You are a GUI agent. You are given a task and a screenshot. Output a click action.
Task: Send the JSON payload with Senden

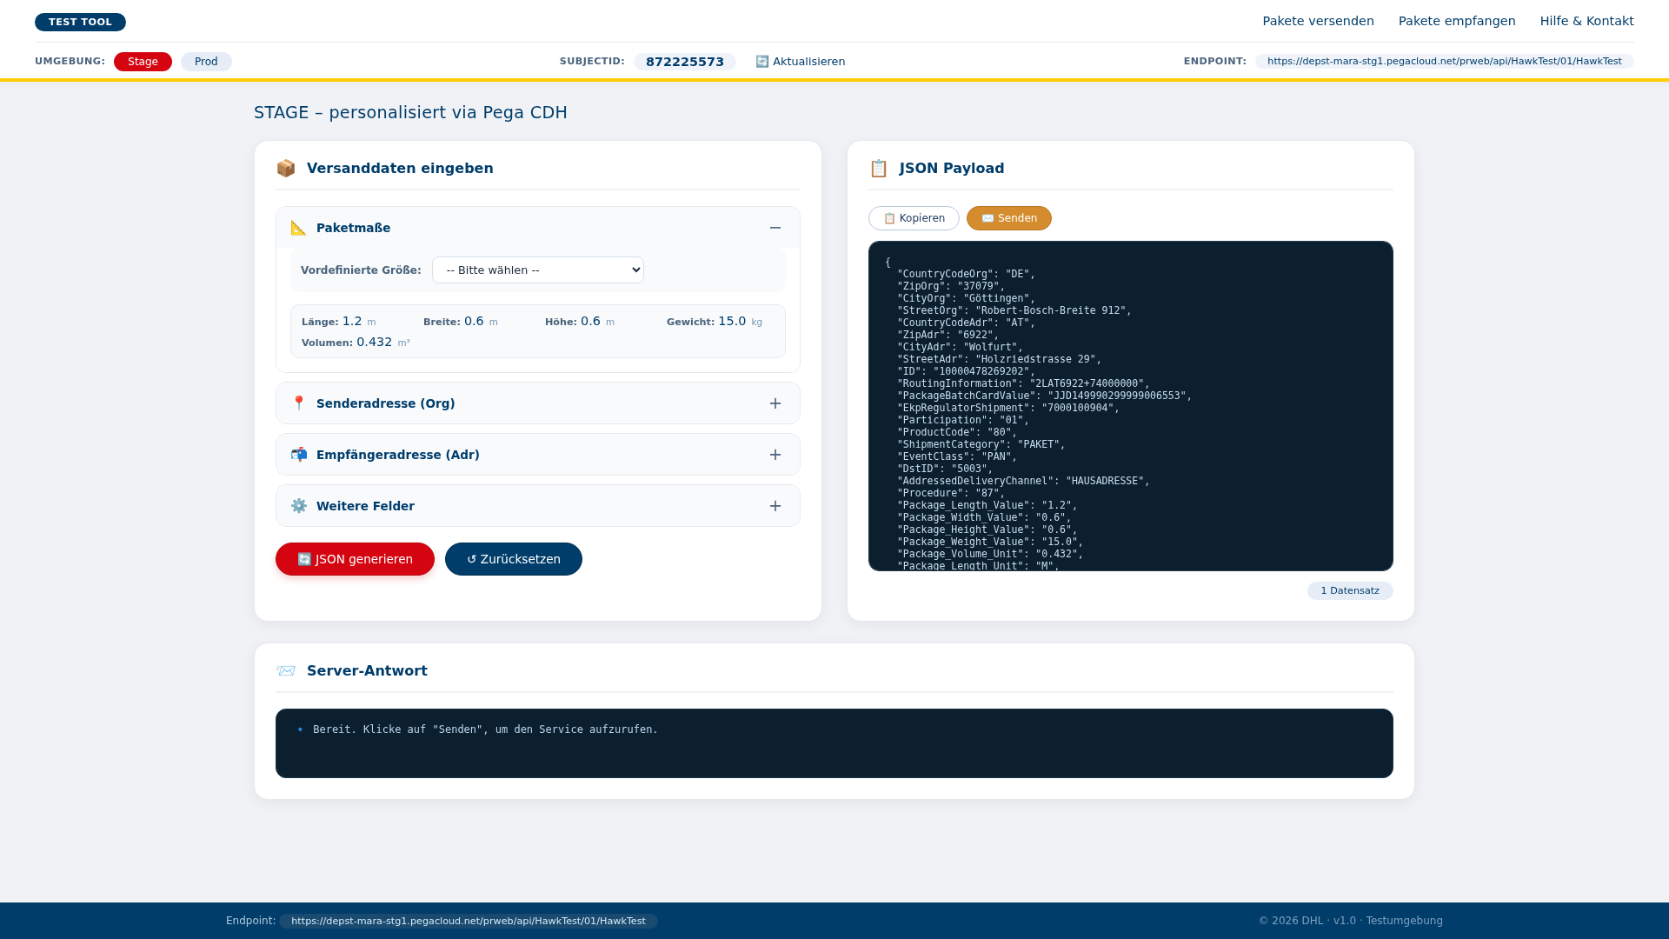(x=1009, y=218)
